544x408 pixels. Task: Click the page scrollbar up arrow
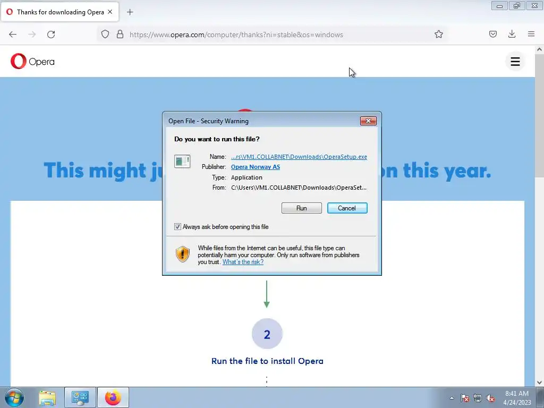point(539,49)
